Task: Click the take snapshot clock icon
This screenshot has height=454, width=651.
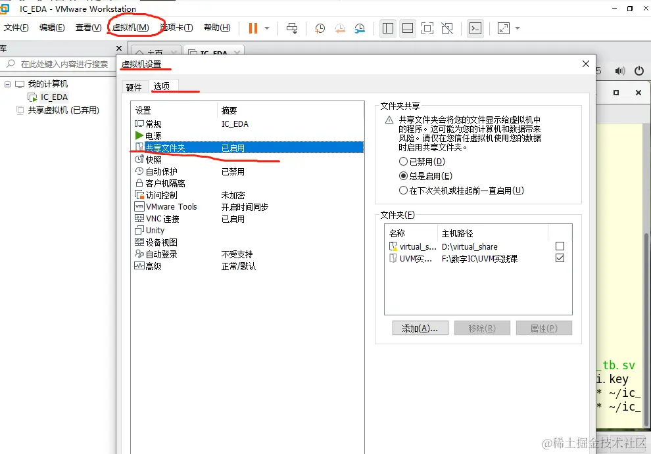Action: 320,28
